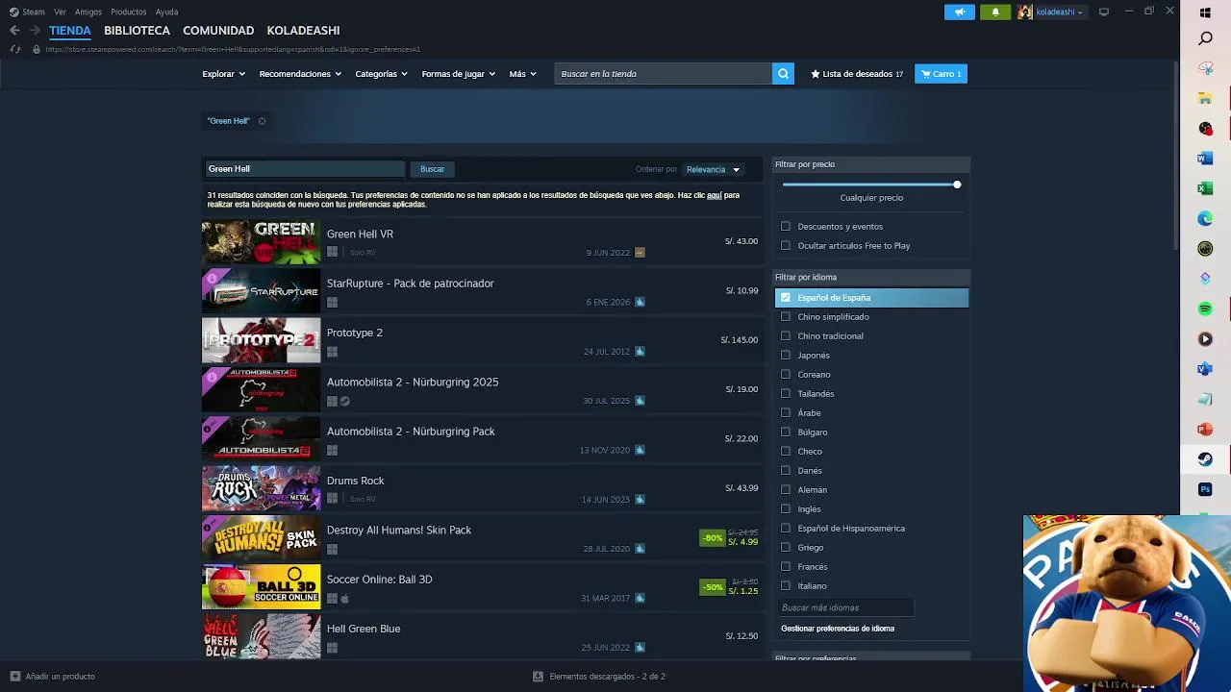The width and height of the screenshot is (1231, 692).
Task: Open the Ver menu
Action: tap(61, 12)
